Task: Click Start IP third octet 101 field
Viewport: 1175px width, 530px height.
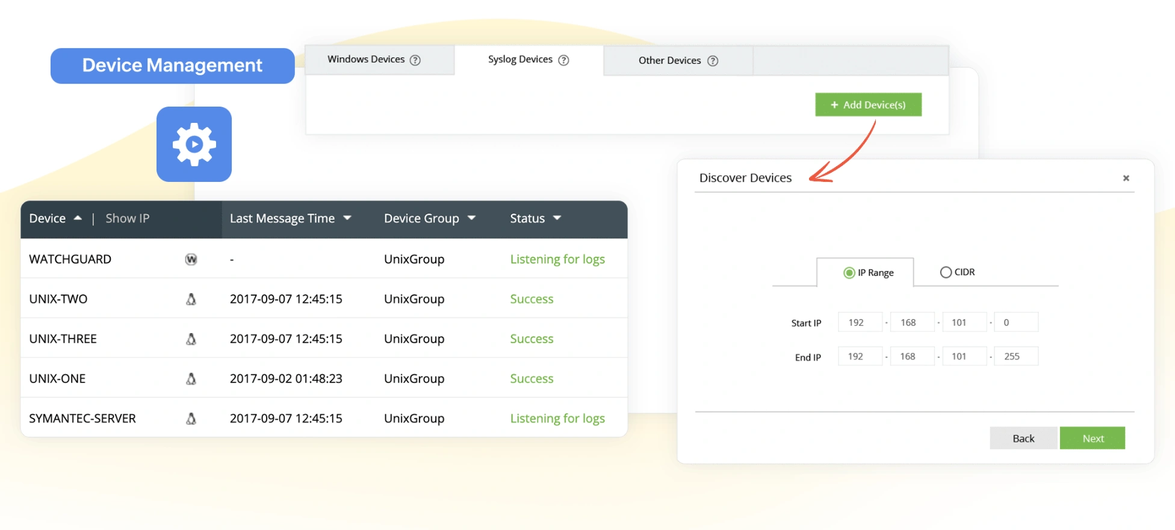Action: point(965,322)
